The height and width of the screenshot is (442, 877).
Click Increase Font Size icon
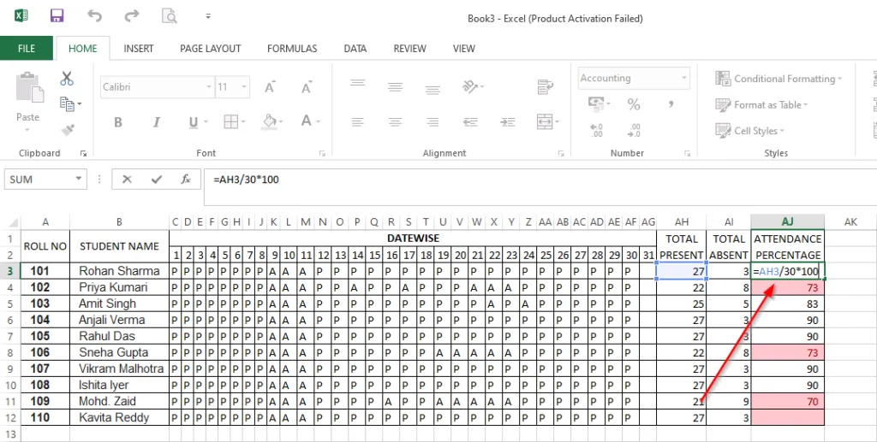click(x=270, y=87)
